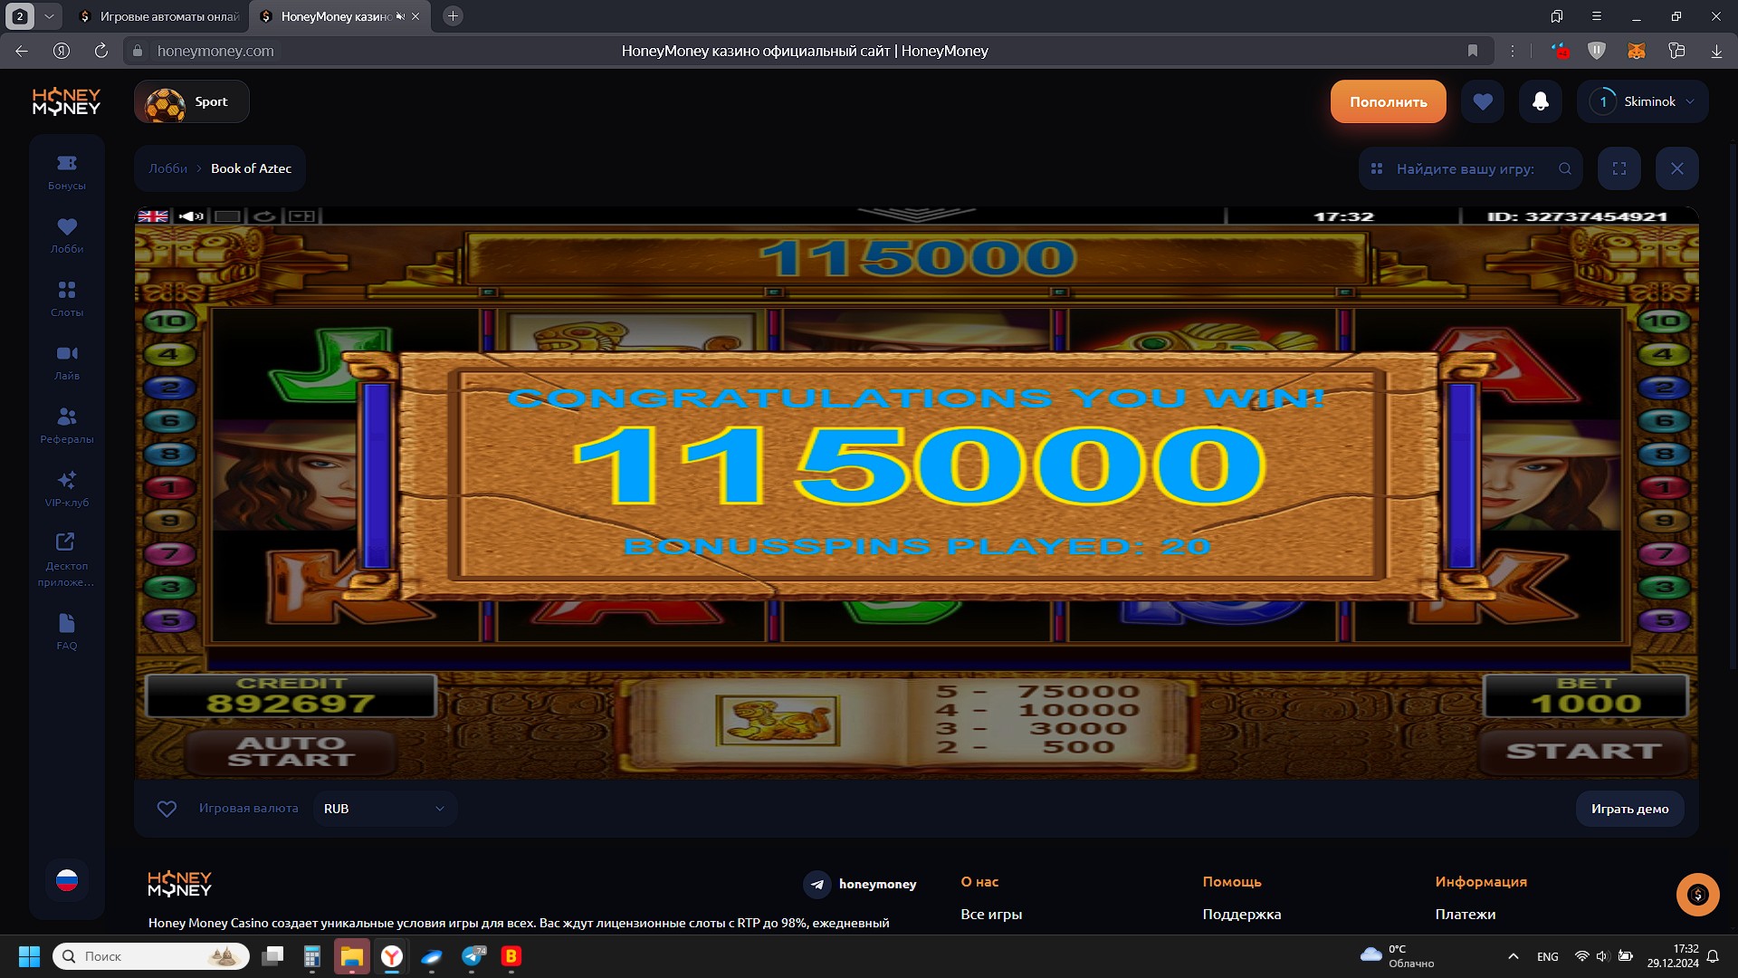Screen dimensions: 1738x978
Task: Click ENG language indicator
Action: (x=1548, y=956)
